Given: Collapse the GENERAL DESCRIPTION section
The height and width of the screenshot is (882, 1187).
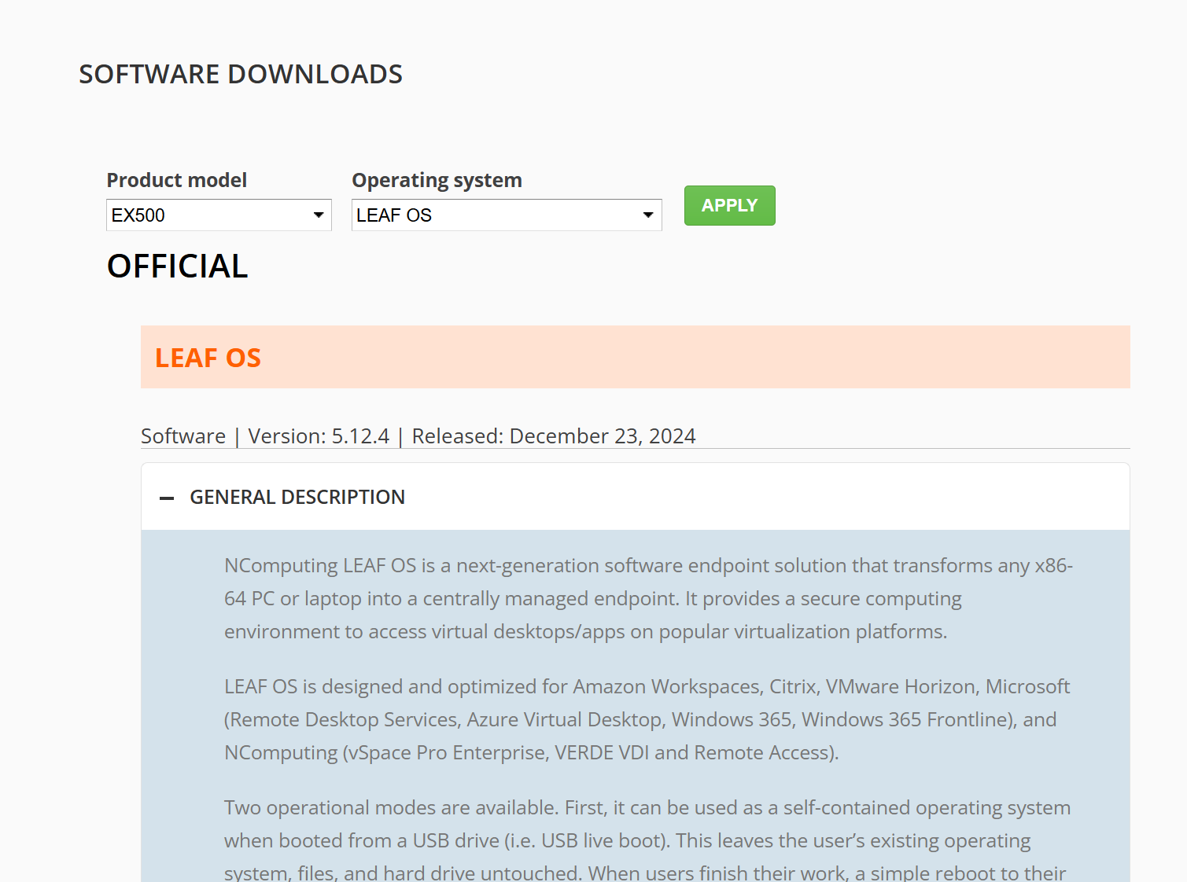Looking at the screenshot, I should pos(635,497).
